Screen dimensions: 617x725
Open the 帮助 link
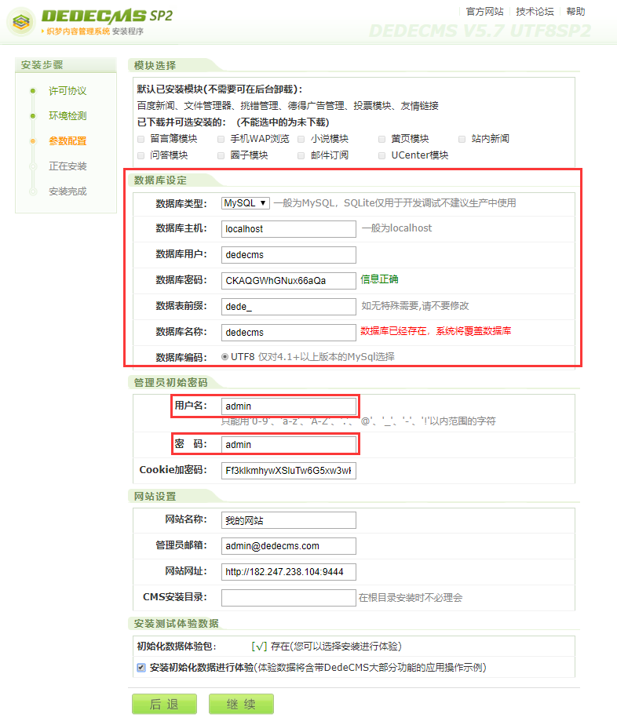575,12
